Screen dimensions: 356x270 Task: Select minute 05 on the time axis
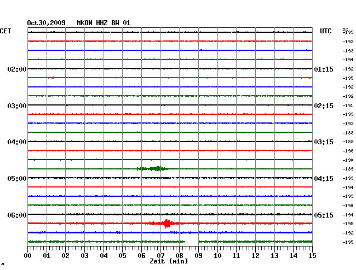(x=122, y=255)
